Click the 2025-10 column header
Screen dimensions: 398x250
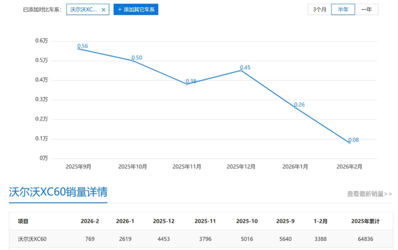(247, 221)
